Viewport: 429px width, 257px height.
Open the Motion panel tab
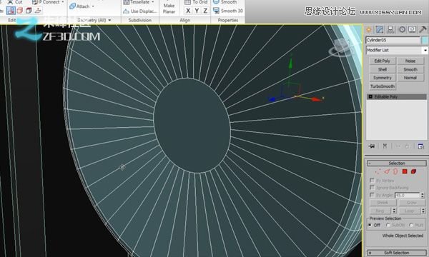click(x=402, y=29)
